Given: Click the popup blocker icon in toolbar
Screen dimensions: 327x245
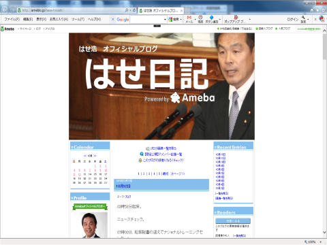Looking at the screenshot, I should [236, 17].
